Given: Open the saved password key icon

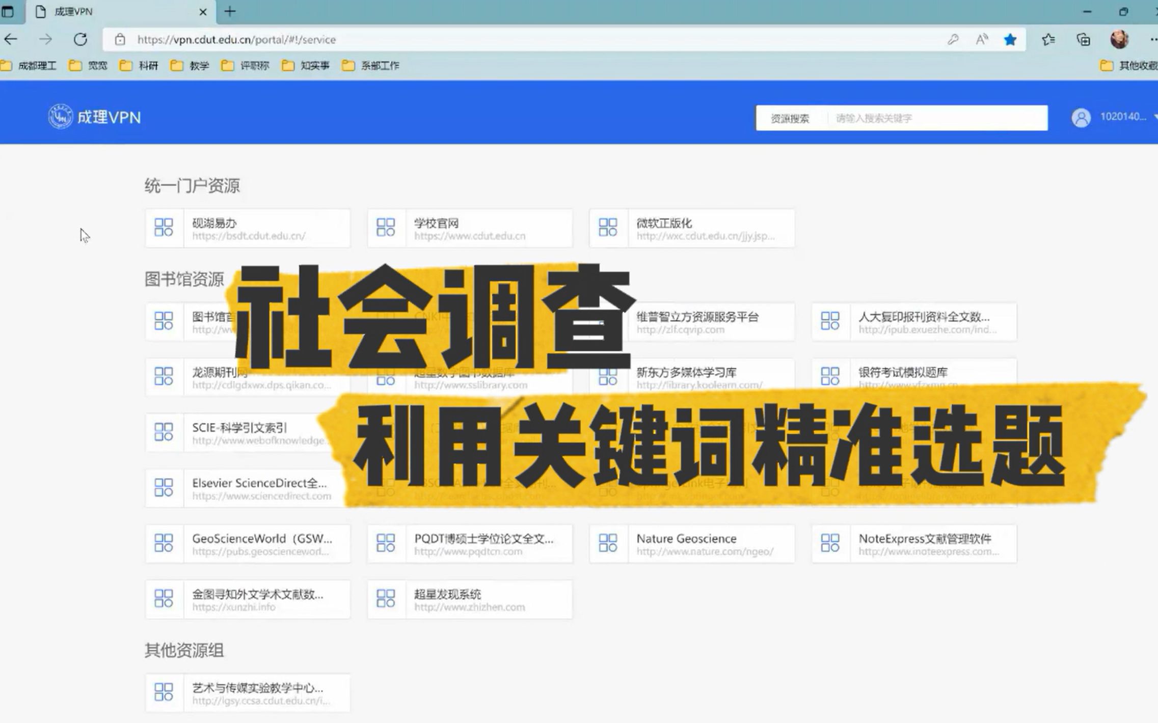Looking at the screenshot, I should tap(953, 39).
